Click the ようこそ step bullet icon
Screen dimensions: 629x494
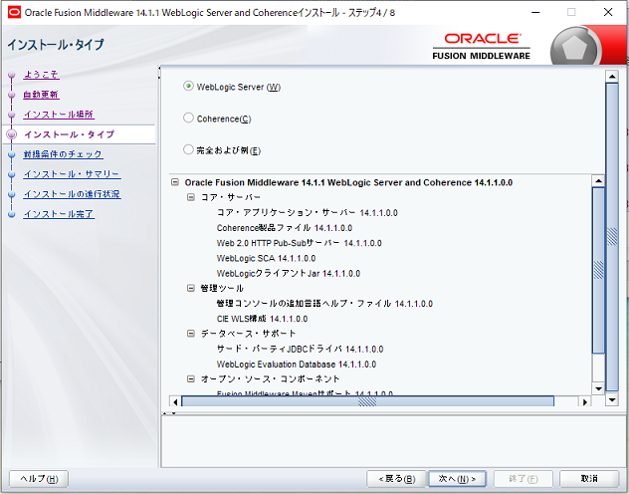(12, 75)
